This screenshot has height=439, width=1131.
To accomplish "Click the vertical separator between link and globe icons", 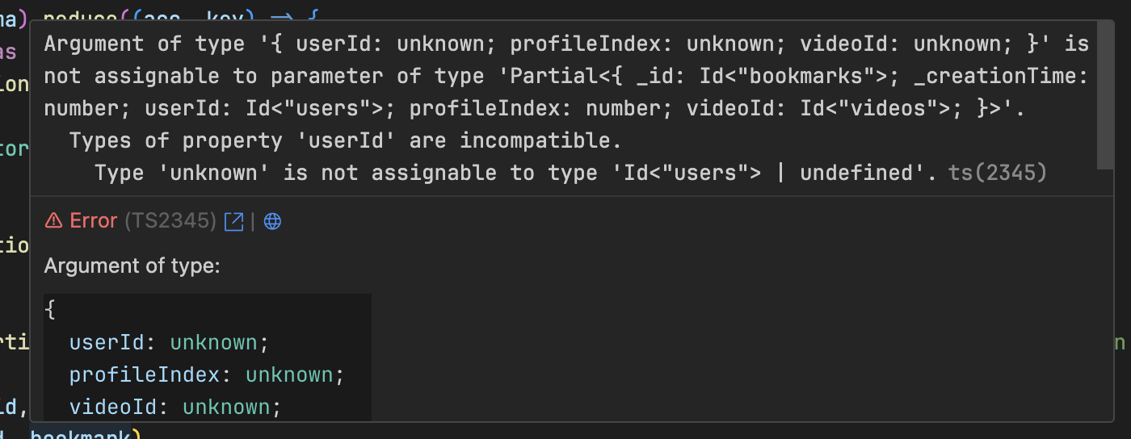I will pyautogui.click(x=253, y=221).
